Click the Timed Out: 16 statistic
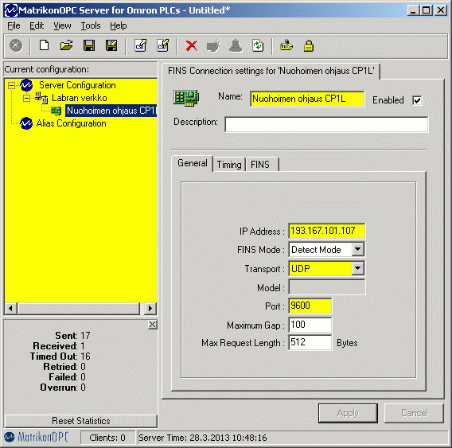452x448 pixels. (60, 356)
